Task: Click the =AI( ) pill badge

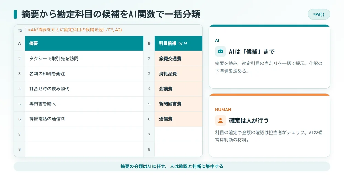Action: click(x=319, y=14)
